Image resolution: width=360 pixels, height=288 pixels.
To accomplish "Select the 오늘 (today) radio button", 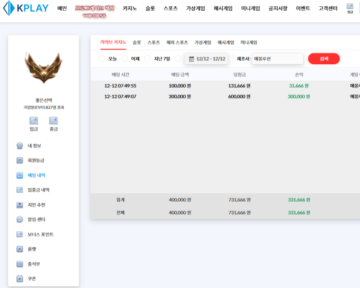I will [102, 59].
